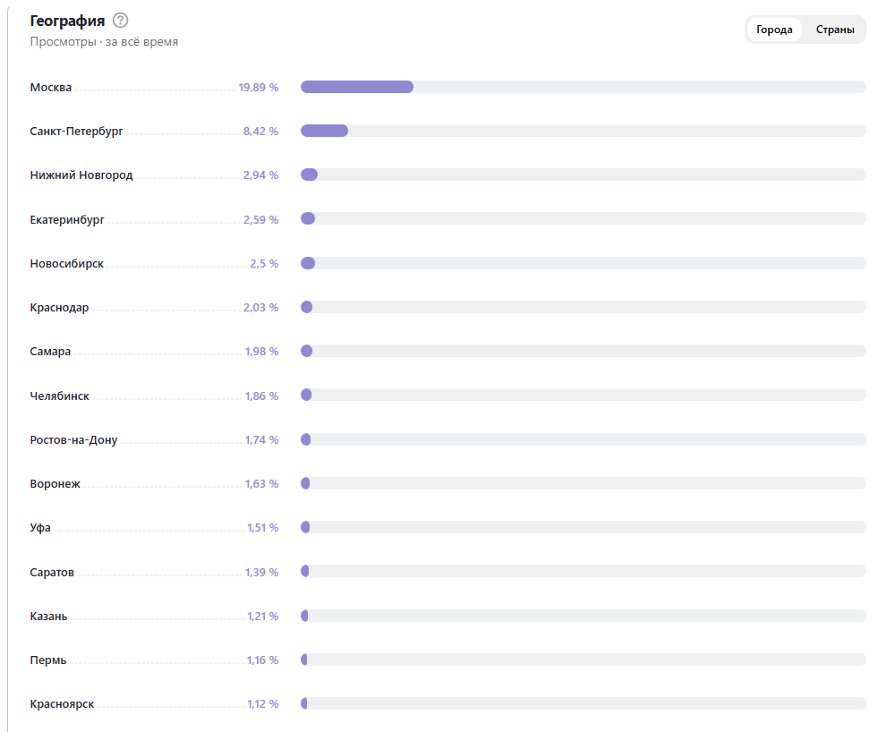
Task: Click the Екатеринбург city label
Action: point(67,219)
